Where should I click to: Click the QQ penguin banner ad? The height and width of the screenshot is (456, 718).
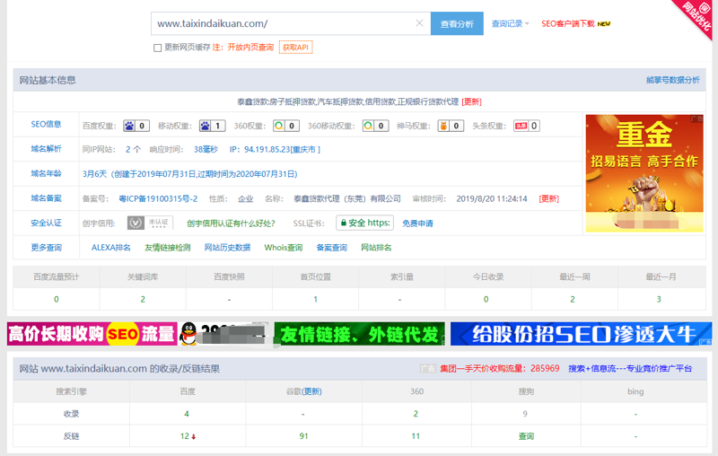223,334
